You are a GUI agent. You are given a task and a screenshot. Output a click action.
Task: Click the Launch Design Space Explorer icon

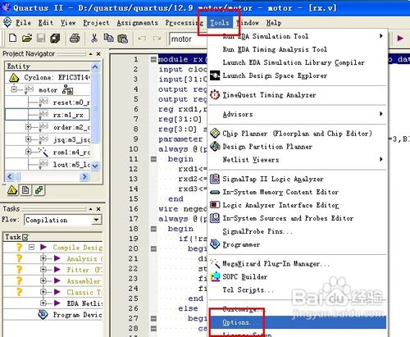215,75
